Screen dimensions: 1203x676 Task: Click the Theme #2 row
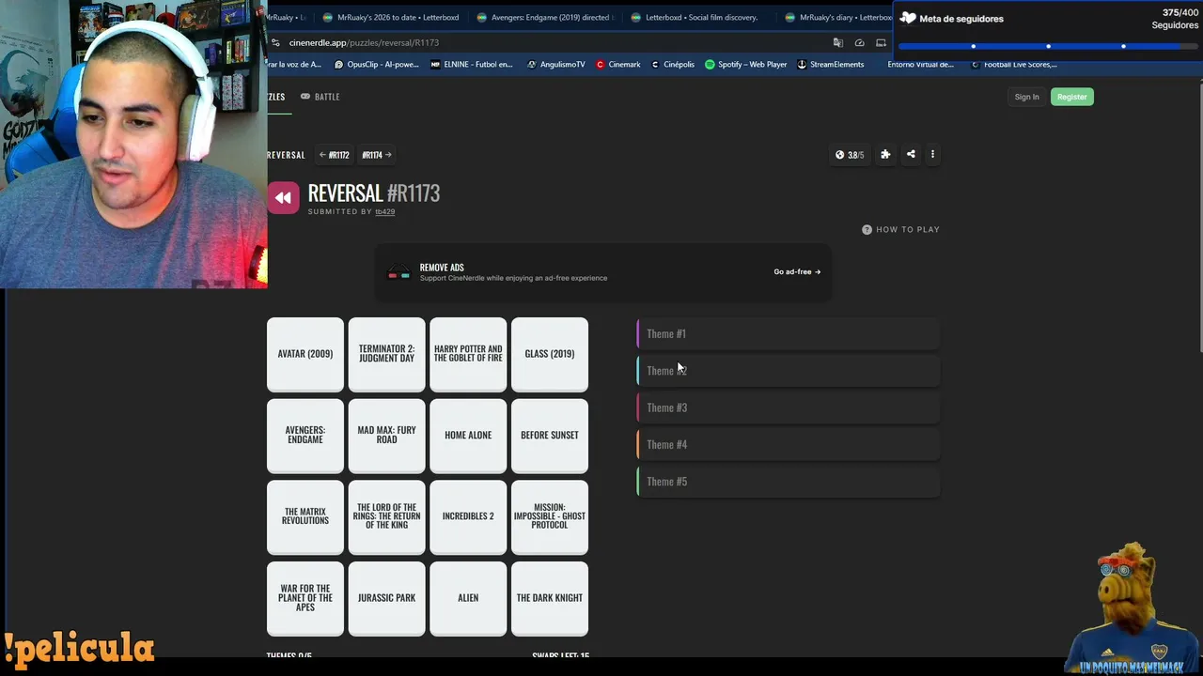(789, 371)
